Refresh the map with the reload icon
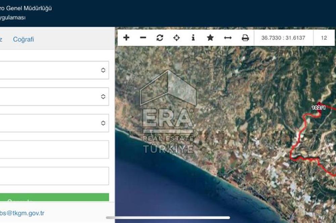The image size is (336, 223). click(160, 38)
